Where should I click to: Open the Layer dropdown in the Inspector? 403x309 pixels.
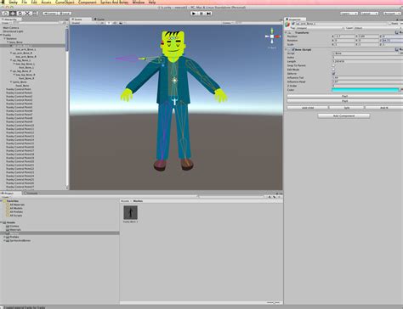pos(377,28)
